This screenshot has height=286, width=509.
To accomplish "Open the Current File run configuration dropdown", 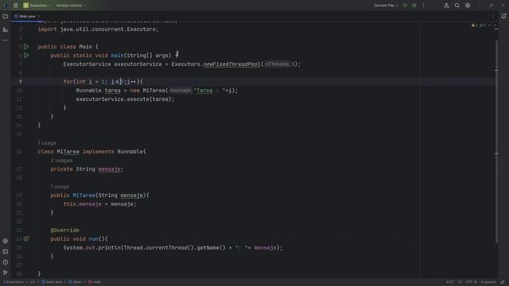I will [386, 6].
